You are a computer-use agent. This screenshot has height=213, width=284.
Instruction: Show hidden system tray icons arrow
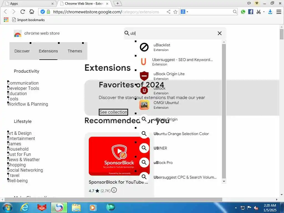236,208
